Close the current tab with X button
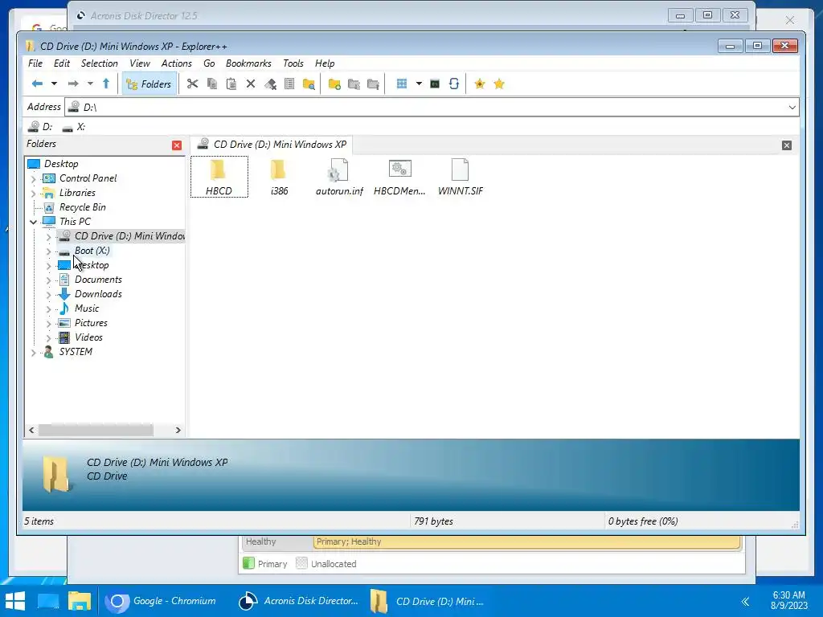The width and height of the screenshot is (823, 617). click(786, 145)
